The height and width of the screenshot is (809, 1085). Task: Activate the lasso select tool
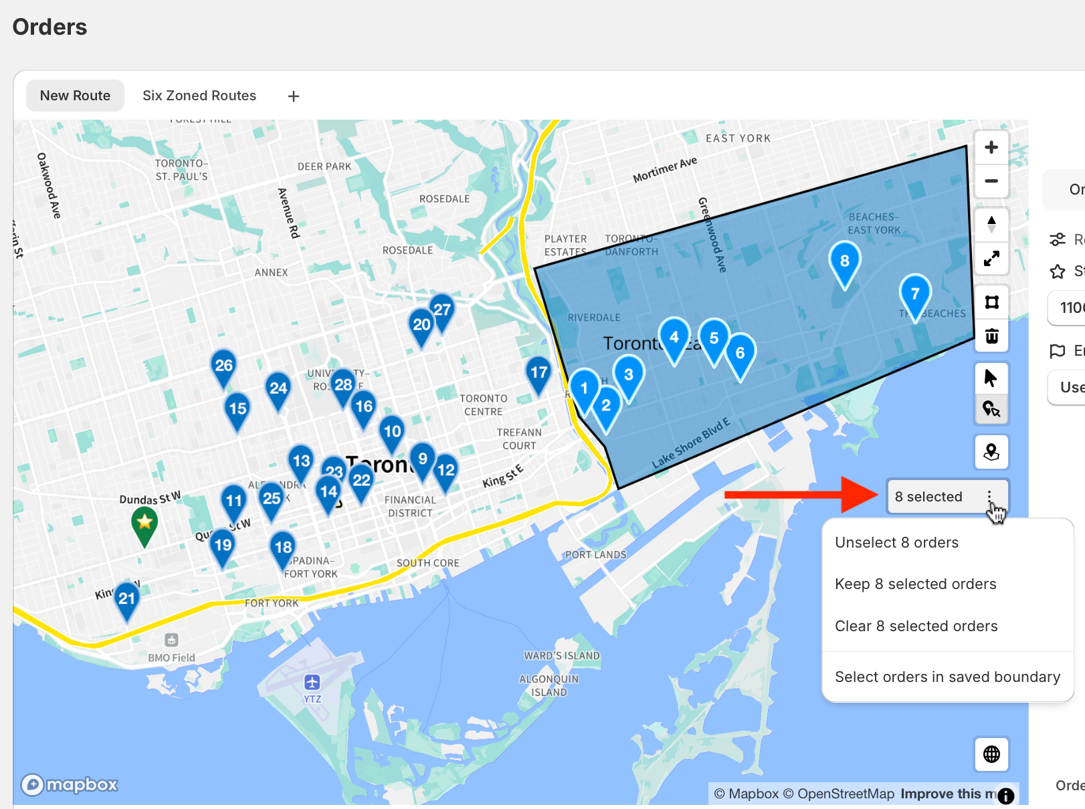point(991,409)
